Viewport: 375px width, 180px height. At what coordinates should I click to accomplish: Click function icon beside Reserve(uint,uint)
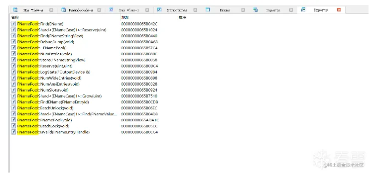(13, 66)
